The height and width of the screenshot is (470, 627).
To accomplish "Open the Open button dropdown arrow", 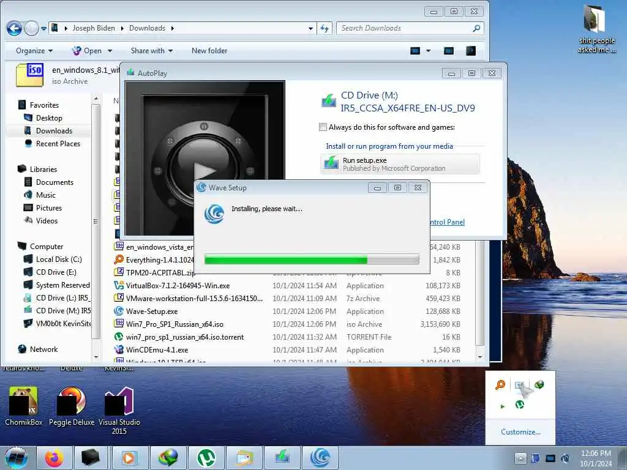I will (110, 51).
